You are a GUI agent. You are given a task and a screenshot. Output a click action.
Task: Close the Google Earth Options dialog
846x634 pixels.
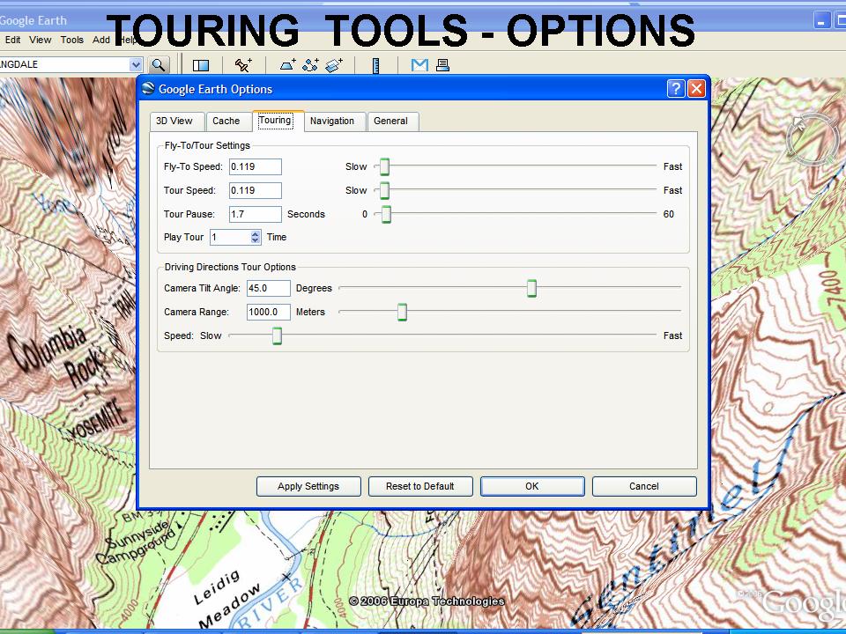[x=696, y=88]
